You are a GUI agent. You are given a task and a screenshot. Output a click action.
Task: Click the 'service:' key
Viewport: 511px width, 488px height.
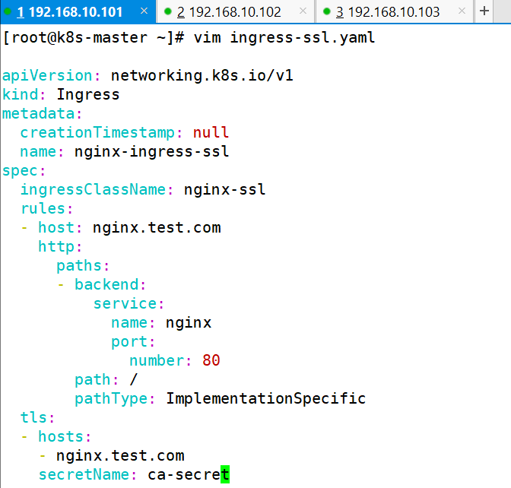(129, 303)
